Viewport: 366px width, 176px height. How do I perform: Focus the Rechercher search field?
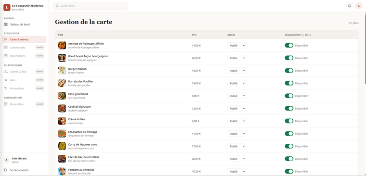91,6
